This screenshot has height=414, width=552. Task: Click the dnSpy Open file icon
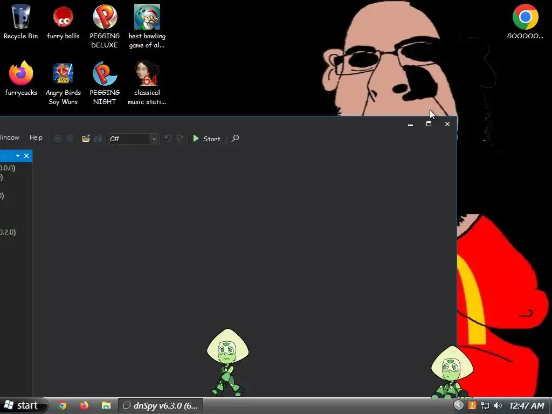[86, 139]
